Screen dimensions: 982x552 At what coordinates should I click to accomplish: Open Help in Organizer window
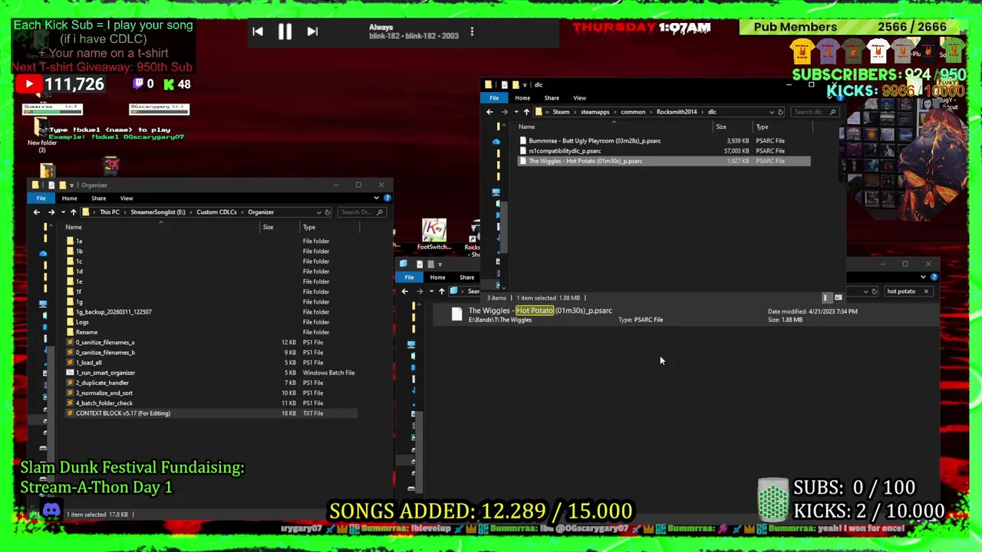pos(387,199)
